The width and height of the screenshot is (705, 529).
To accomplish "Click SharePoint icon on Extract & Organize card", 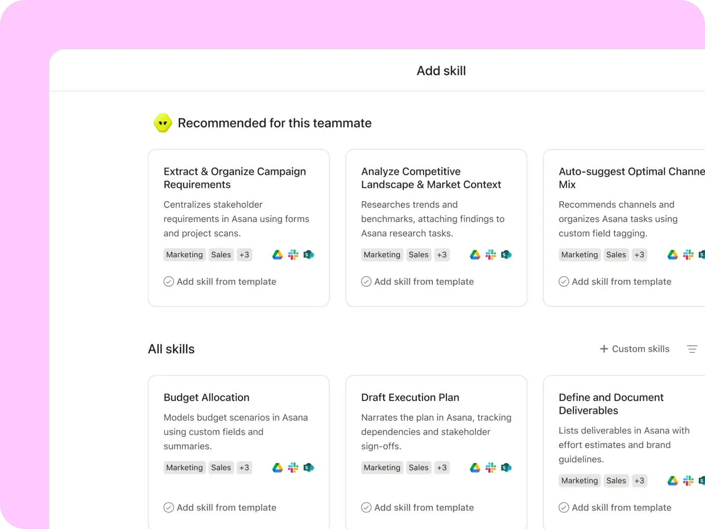I will pyautogui.click(x=309, y=255).
